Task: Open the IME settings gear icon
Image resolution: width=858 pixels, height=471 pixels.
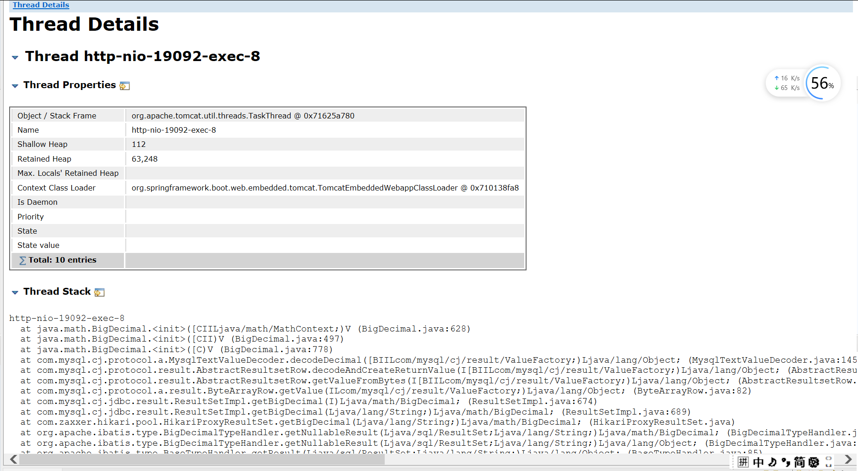Action: pos(814,462)
